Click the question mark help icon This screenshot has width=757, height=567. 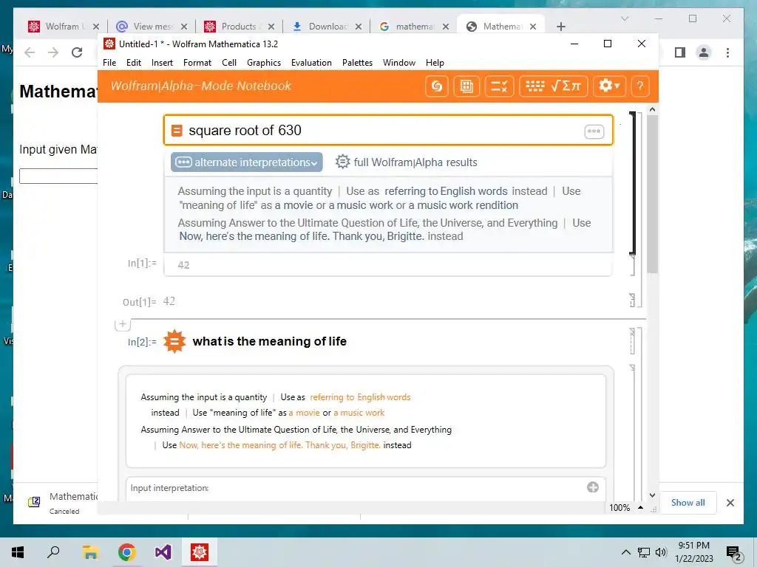(640, 86)
